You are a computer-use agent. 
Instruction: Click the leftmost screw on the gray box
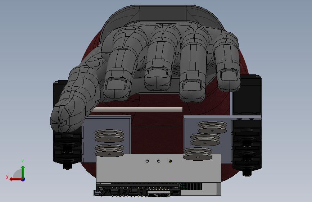pos(147,161)
